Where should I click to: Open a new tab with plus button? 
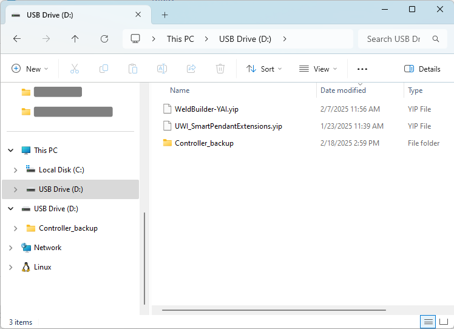tap(164, 15)
